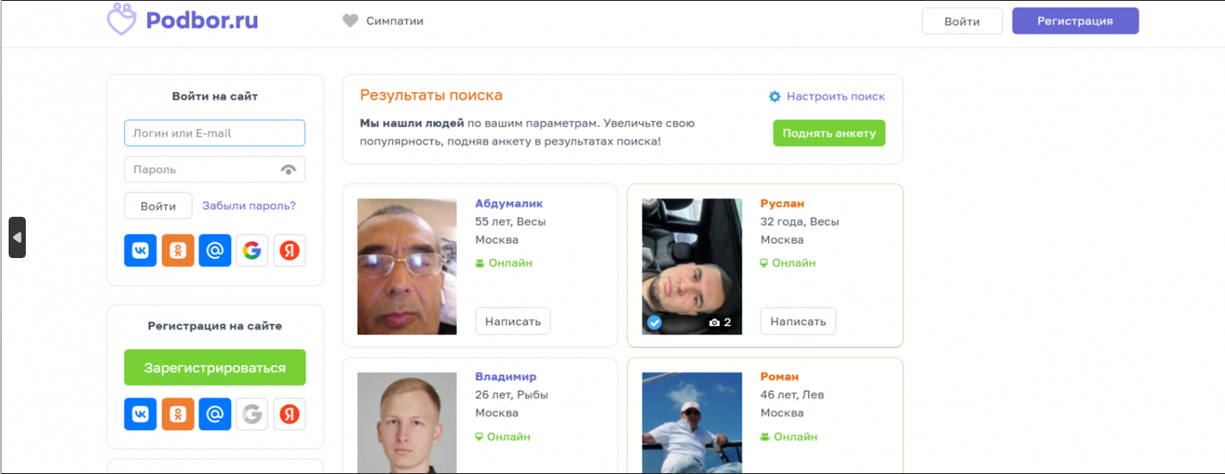This screenshot has height=474, width=1225.
Task: Click text 32 года, Весы
Action: [x=800, y=222]
